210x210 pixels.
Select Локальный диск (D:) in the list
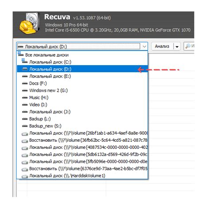(82, 69)
